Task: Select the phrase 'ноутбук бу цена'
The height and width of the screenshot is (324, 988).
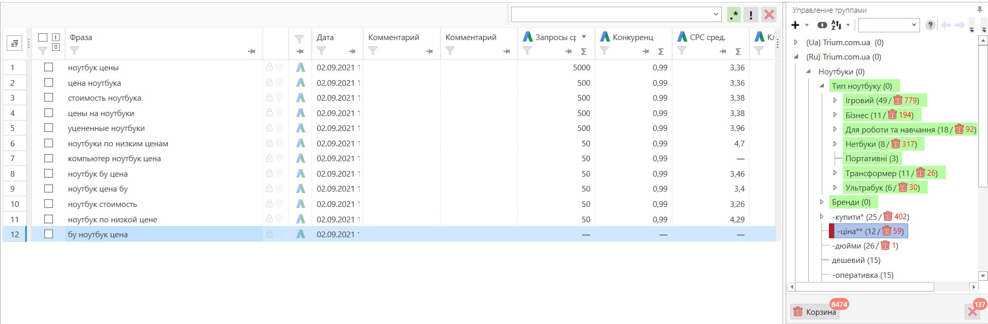Action: coord(98,174)
